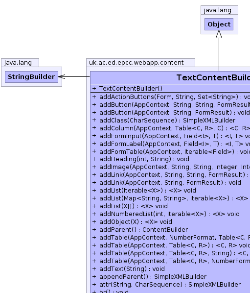Screen dimensions: 250x293
Task: Select the java.lang tab above StringBuilder
Action: coord(20,63)
